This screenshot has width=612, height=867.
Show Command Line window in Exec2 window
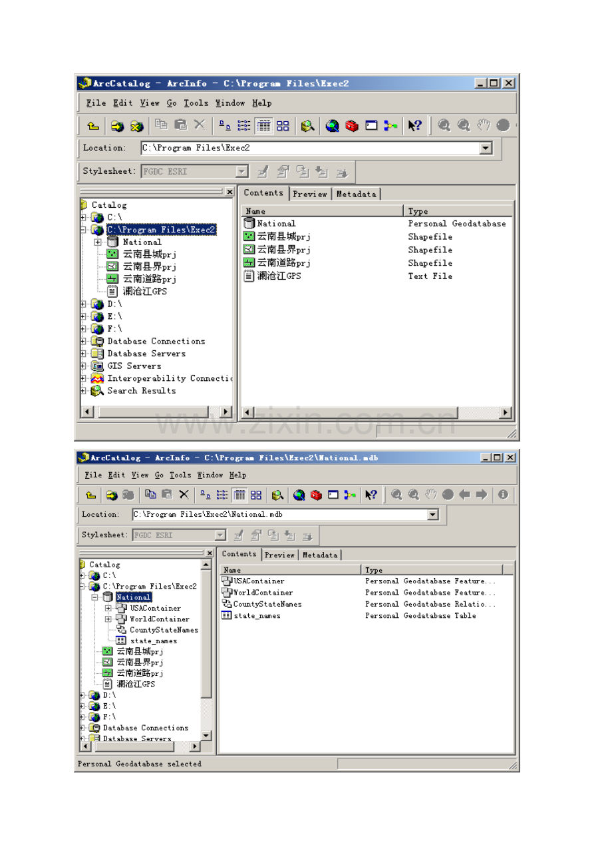[x=371, y=125]
